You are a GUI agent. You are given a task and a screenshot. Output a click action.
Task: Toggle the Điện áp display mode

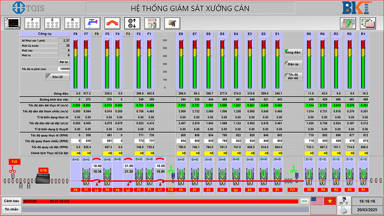293,64
